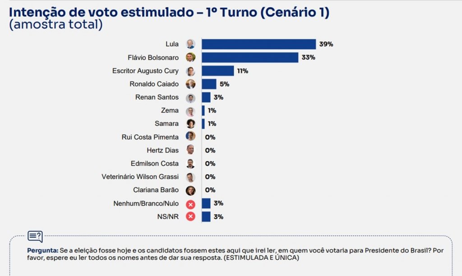Click Edmilson Costa's avatar photo
Image resolution: width=462 pixels, height=276 pixels.
point(191,163)
